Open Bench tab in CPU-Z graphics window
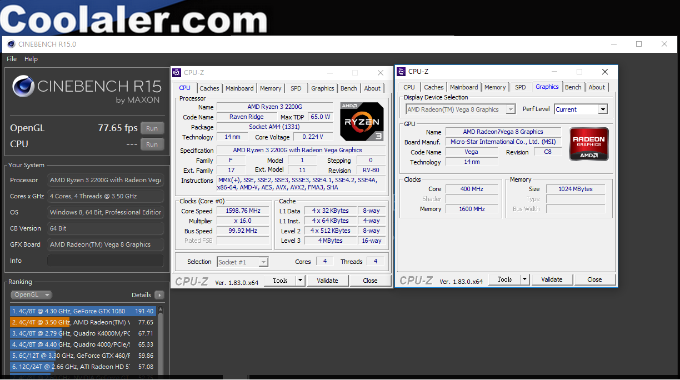Image resolution: width=680 pixels, height=380 pixels. coord(573,87)
